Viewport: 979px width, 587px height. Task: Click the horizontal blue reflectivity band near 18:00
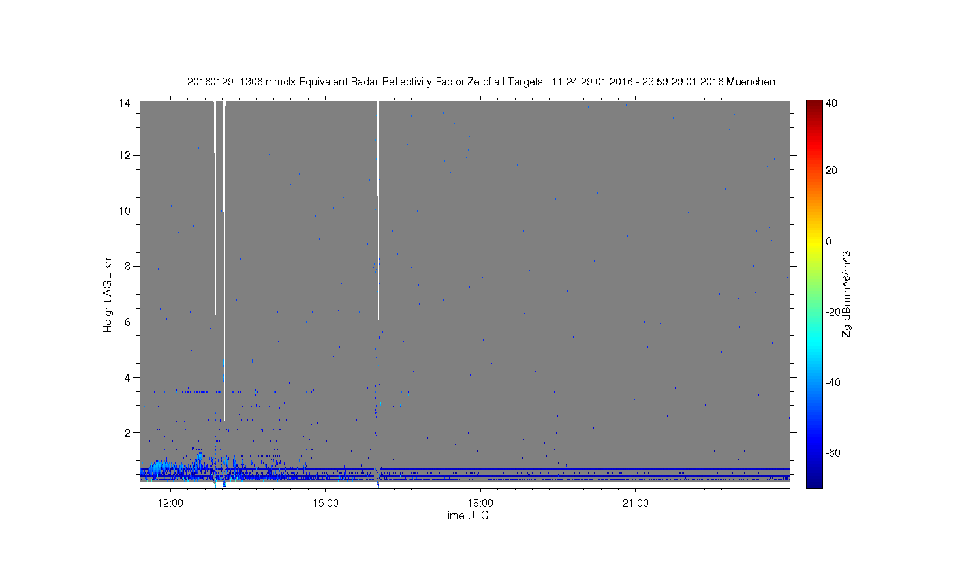(x=481, y=469)
